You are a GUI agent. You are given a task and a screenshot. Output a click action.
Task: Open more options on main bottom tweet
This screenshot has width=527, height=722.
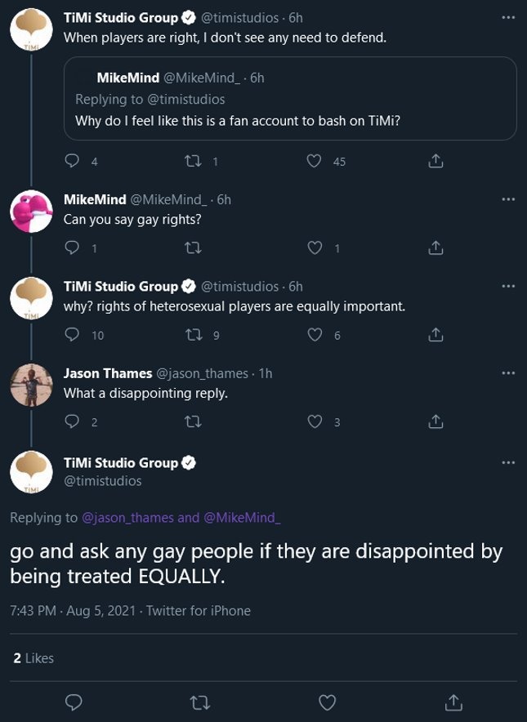[509, 462]
